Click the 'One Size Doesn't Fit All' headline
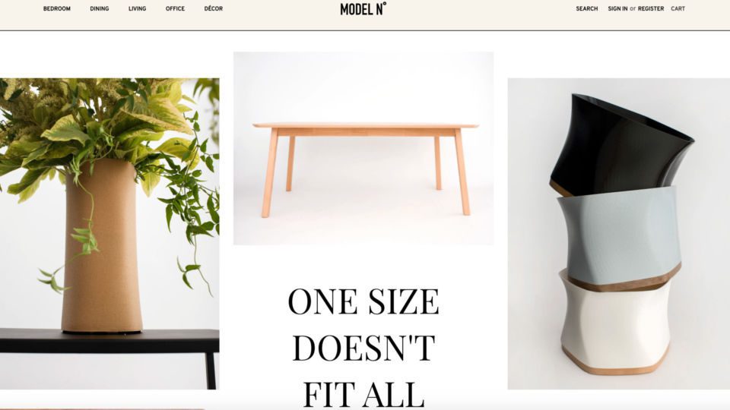 [363, 347]
